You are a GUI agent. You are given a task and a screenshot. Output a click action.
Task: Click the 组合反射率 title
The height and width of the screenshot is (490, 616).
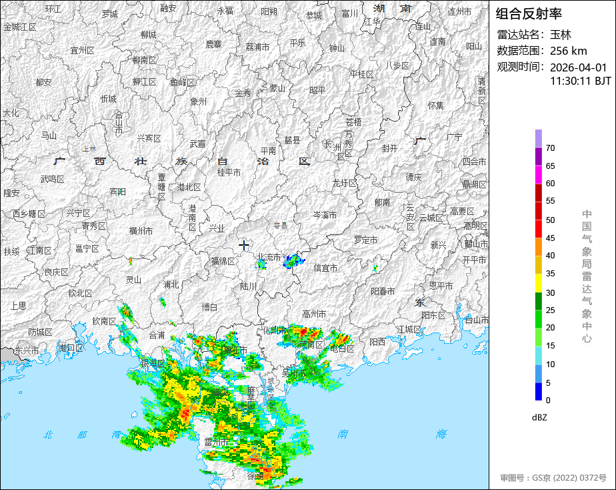529,13
